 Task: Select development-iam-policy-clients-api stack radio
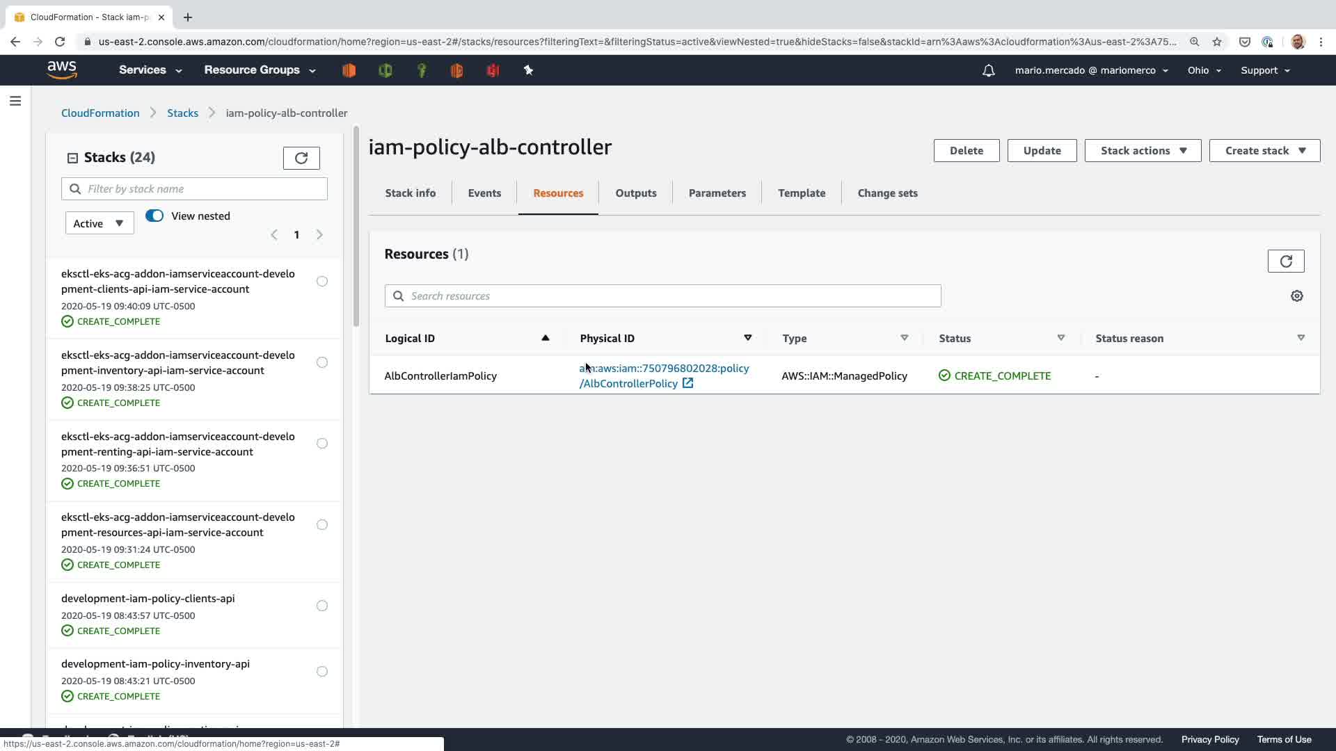322,606
